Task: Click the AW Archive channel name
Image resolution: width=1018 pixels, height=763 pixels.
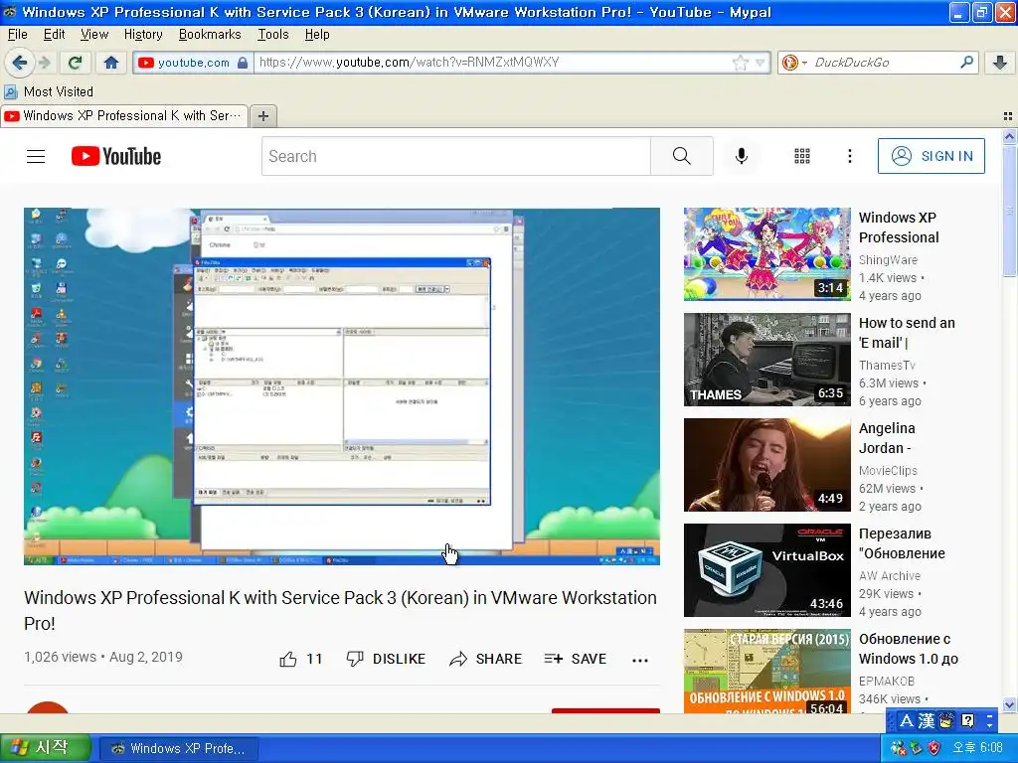Action: click(x=890, y=575)
